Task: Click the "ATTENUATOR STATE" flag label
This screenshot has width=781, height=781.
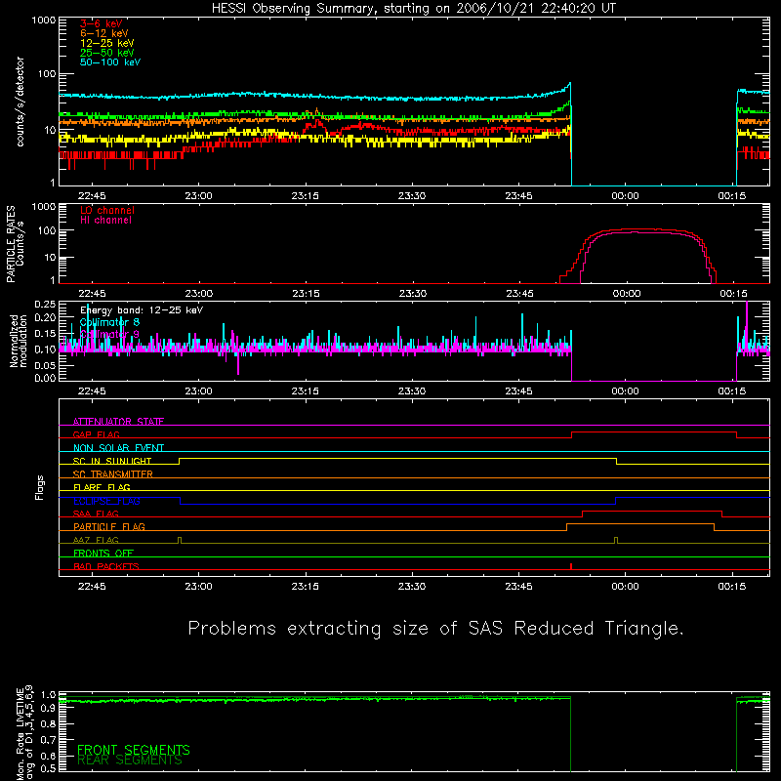Action: pyautogui.click(x=118, y=422)
